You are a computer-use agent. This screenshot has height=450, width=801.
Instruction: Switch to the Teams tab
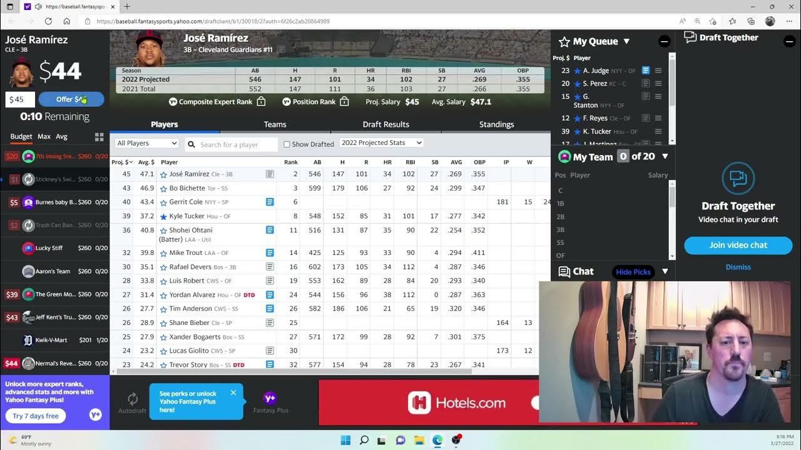point(275,124)
